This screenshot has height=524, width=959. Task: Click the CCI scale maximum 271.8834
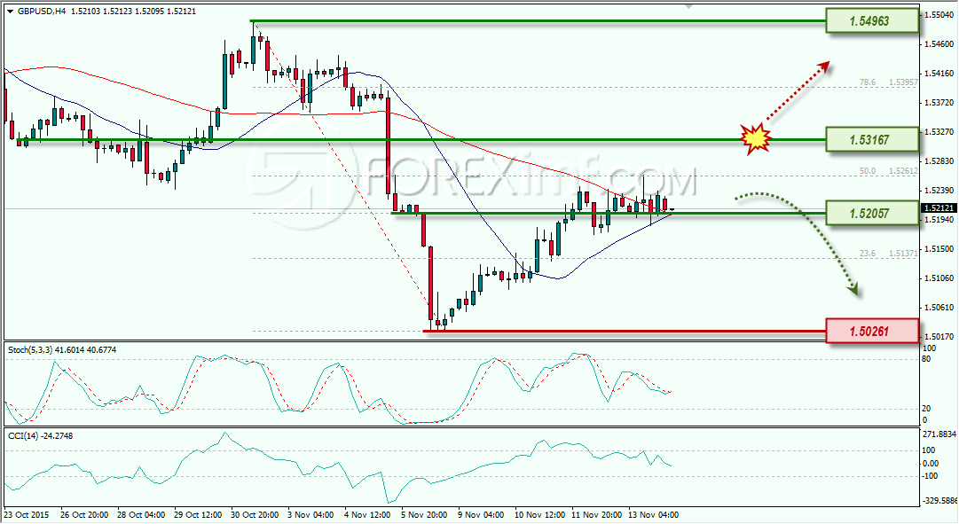(939, 434)
